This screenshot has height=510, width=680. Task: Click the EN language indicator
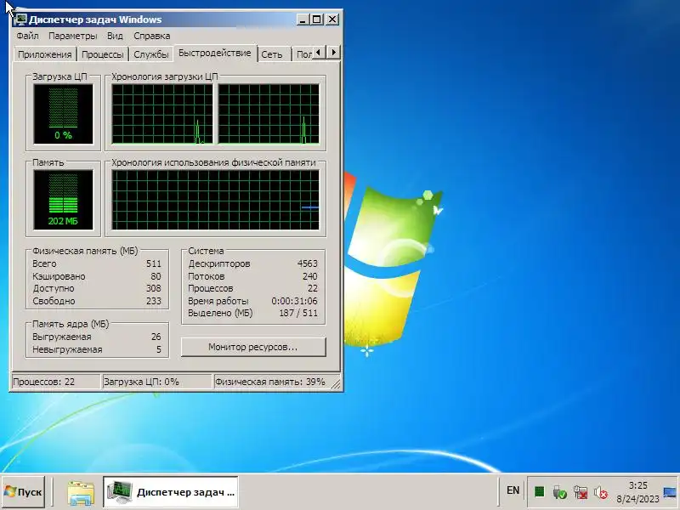click(x=513, y=490)
